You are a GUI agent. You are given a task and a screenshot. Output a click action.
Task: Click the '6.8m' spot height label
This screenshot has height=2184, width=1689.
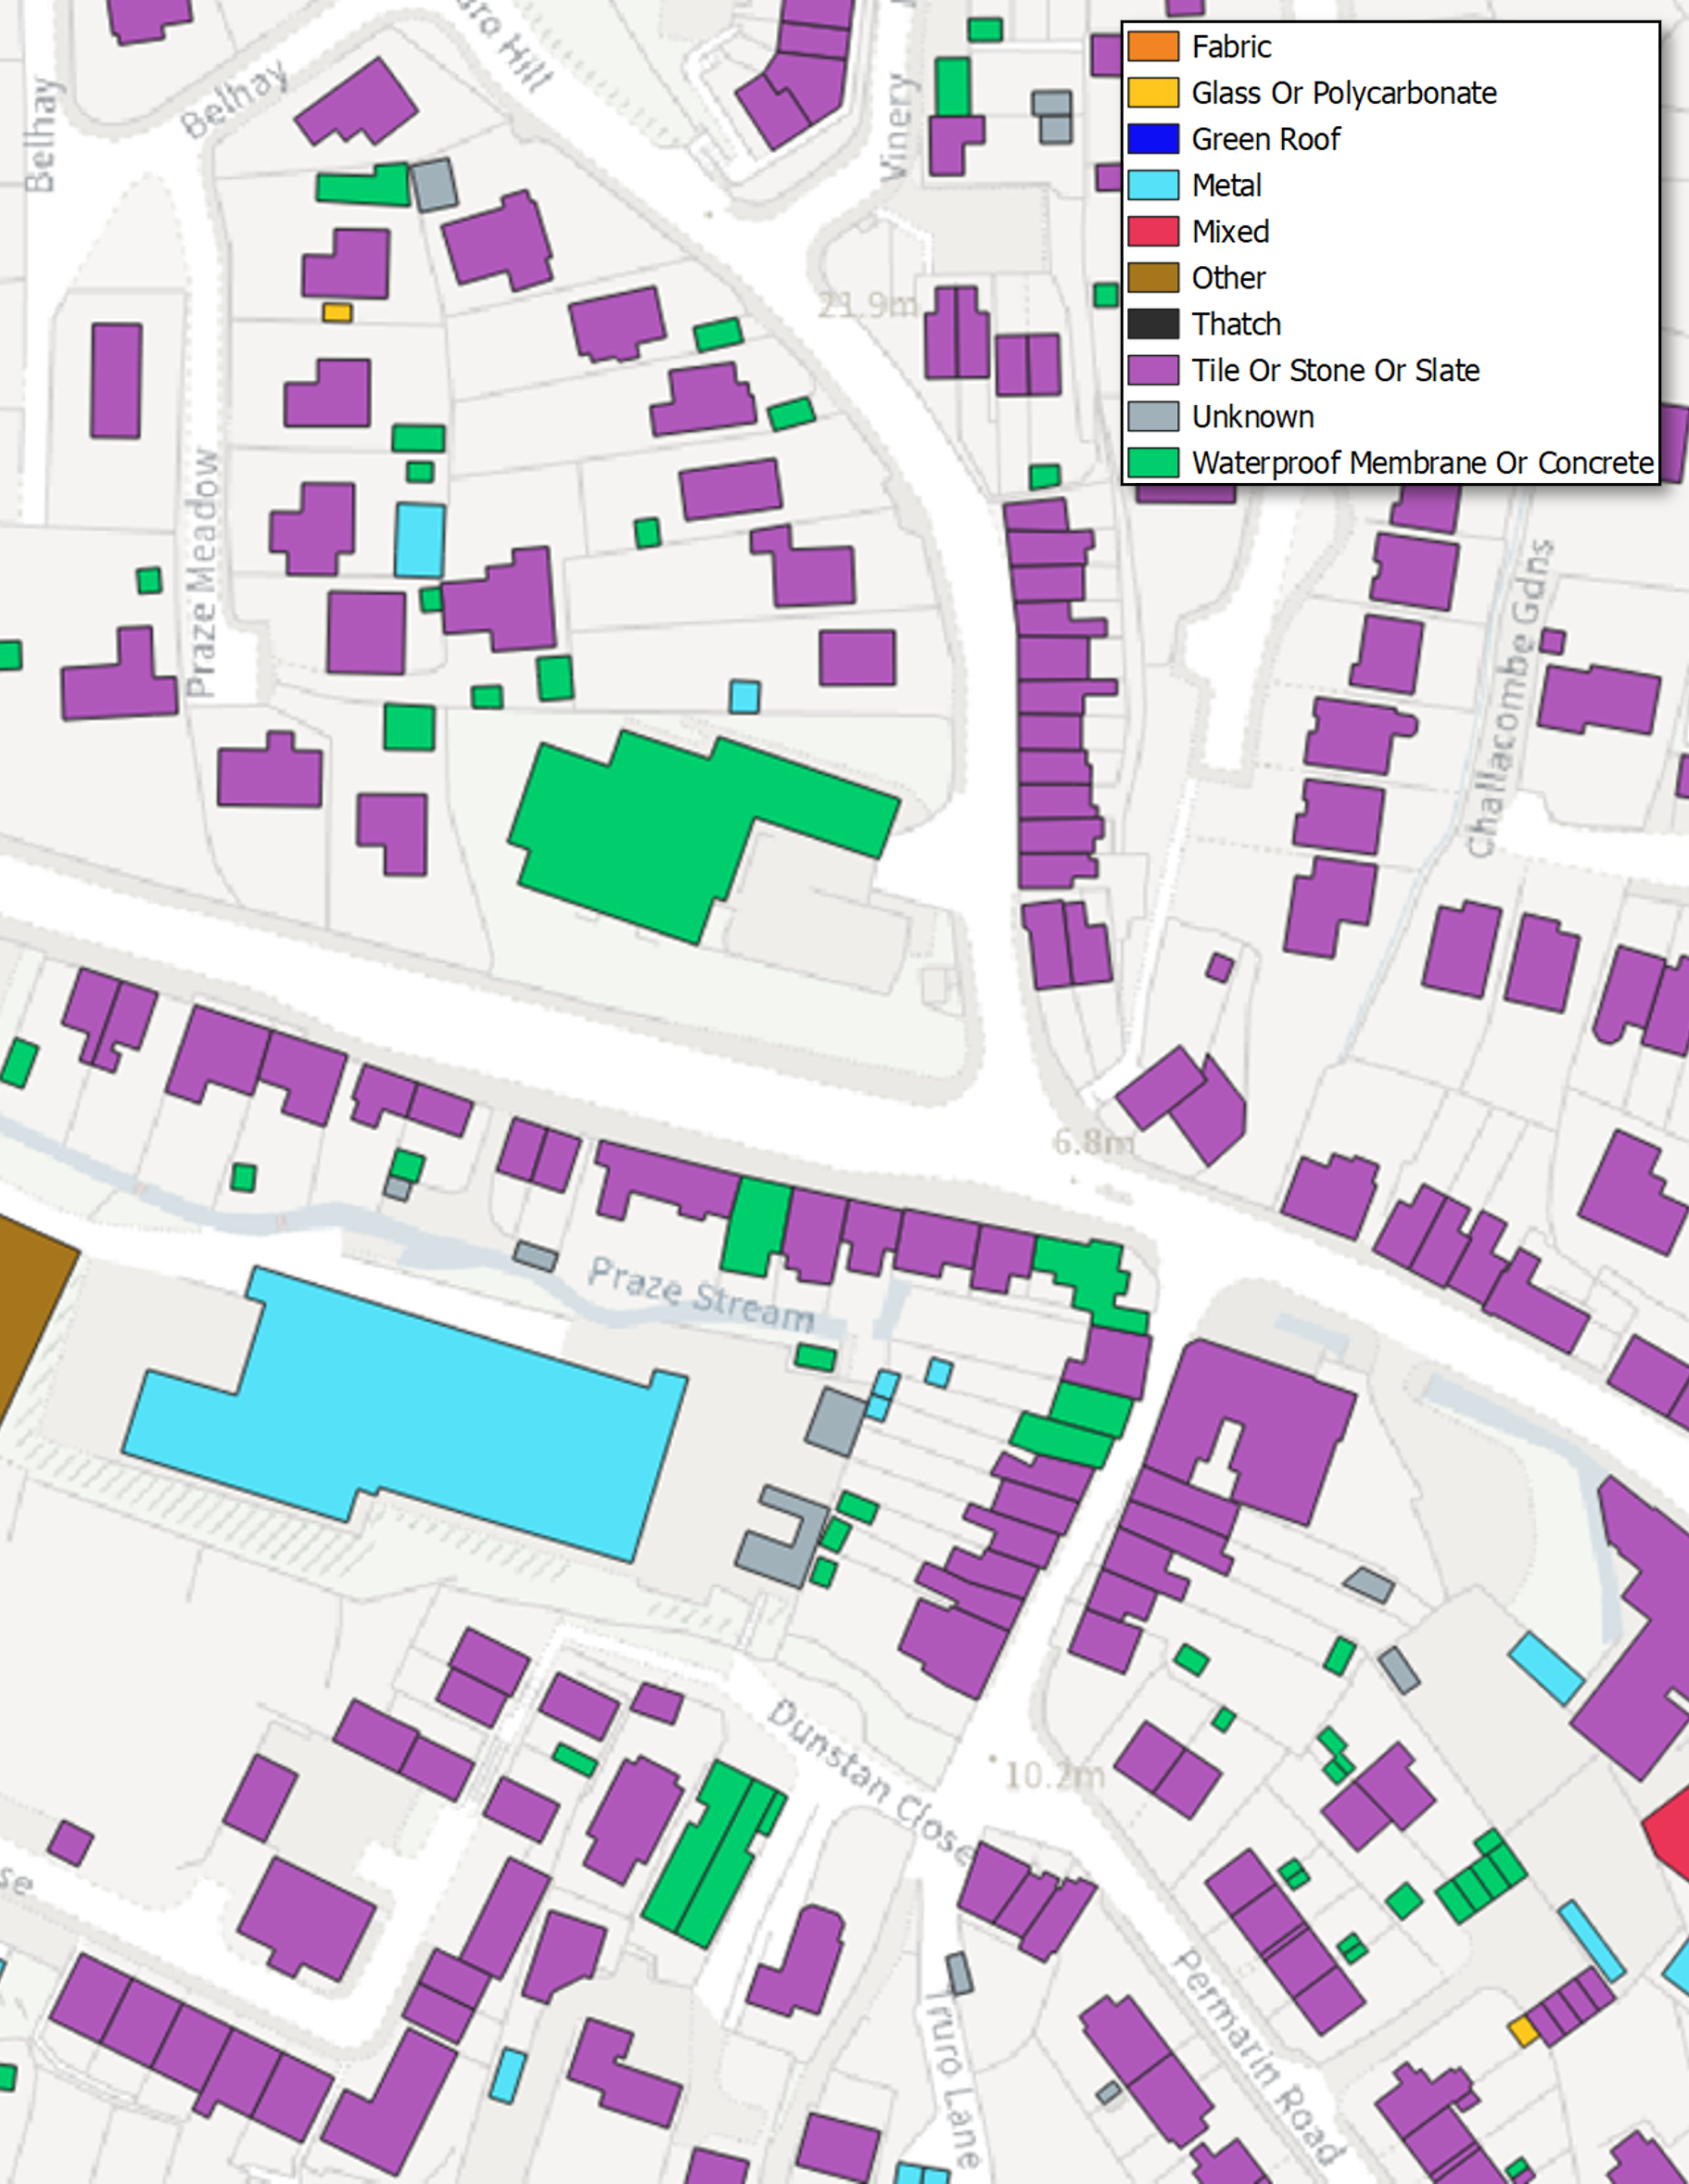click(1094, 1141)
